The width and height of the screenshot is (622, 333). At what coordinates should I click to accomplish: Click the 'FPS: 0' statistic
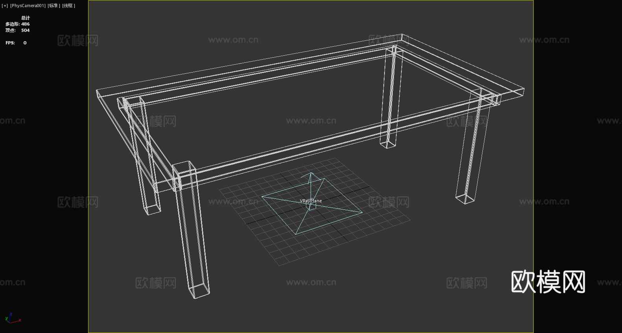point(16,43)
